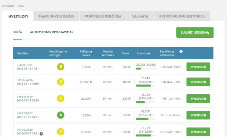Open the Kreditingumo reitingas tab
This screenshot has height=137, width=227.
pos(182,16)
